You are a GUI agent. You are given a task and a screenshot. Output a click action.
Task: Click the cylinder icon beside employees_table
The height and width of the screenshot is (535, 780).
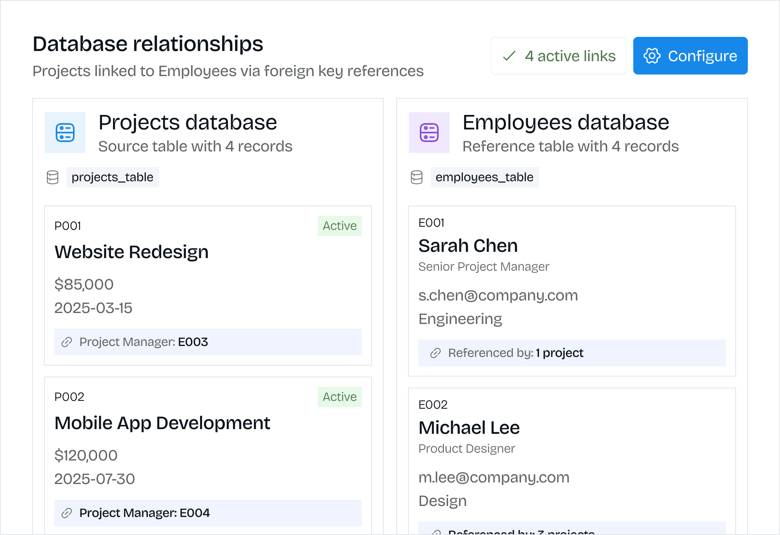point(417,177)
